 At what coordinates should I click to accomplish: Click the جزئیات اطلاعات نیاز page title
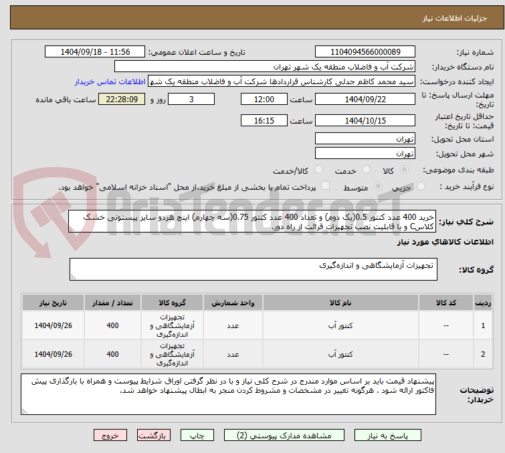454,18
